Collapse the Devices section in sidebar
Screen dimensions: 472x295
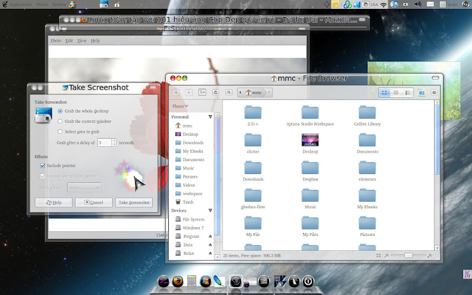210,211
